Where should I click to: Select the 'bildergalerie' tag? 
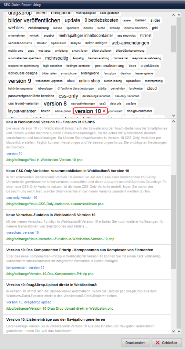(x=90, y=73)
